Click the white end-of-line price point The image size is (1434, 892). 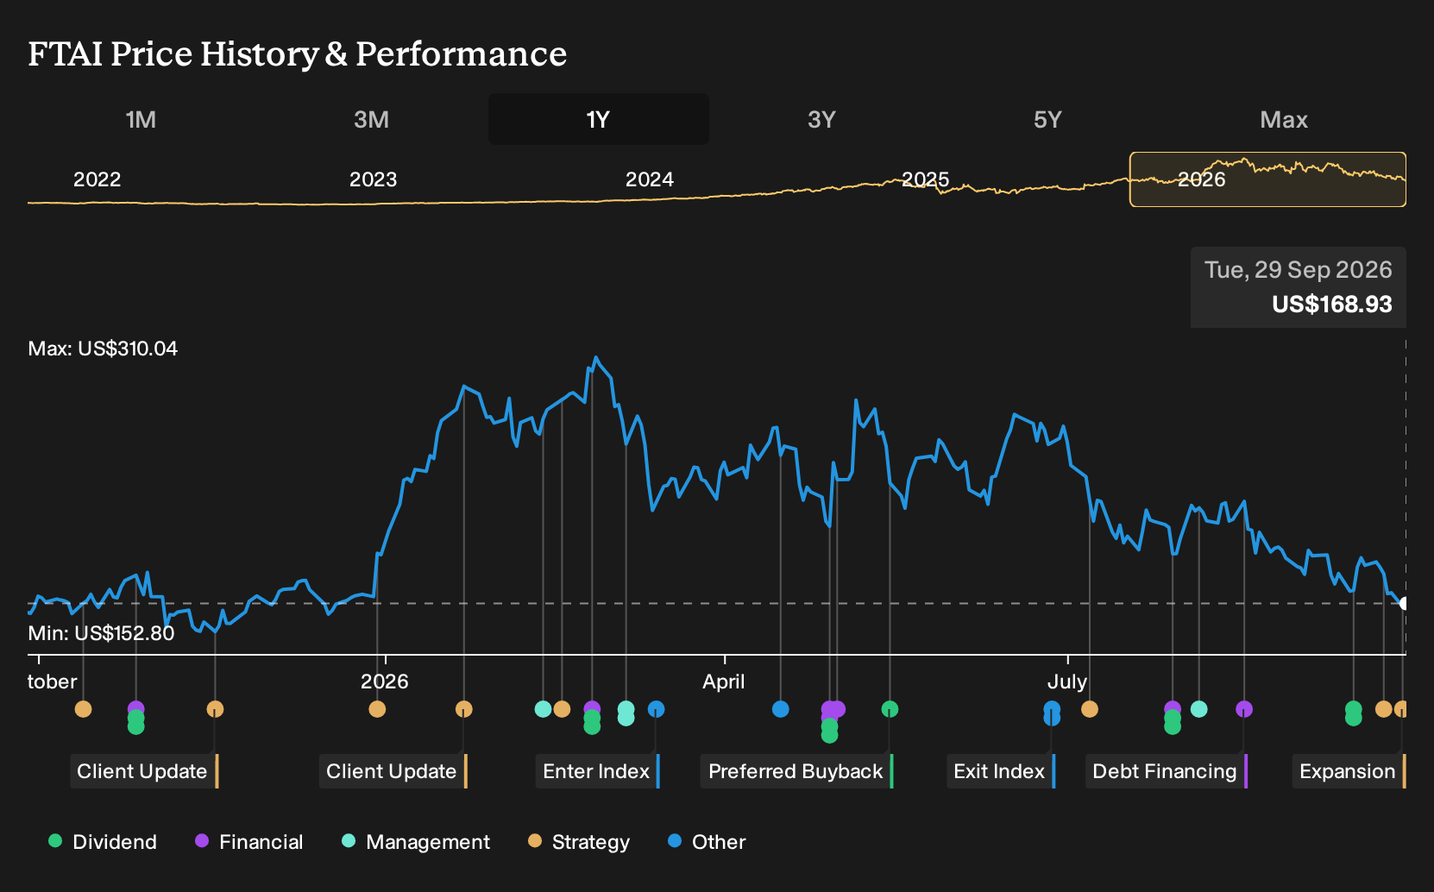tap(1404, 604)
